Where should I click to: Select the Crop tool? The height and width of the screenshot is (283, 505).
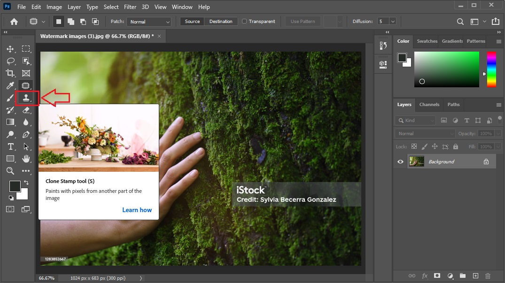[10, 73]
